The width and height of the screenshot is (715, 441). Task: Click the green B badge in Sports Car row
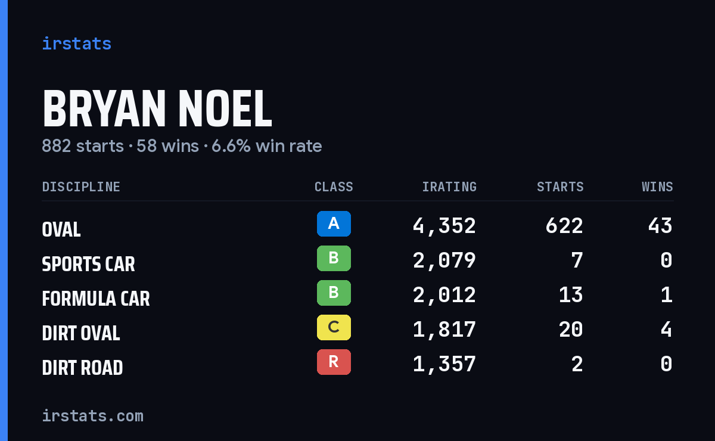[x=334, y=258]
